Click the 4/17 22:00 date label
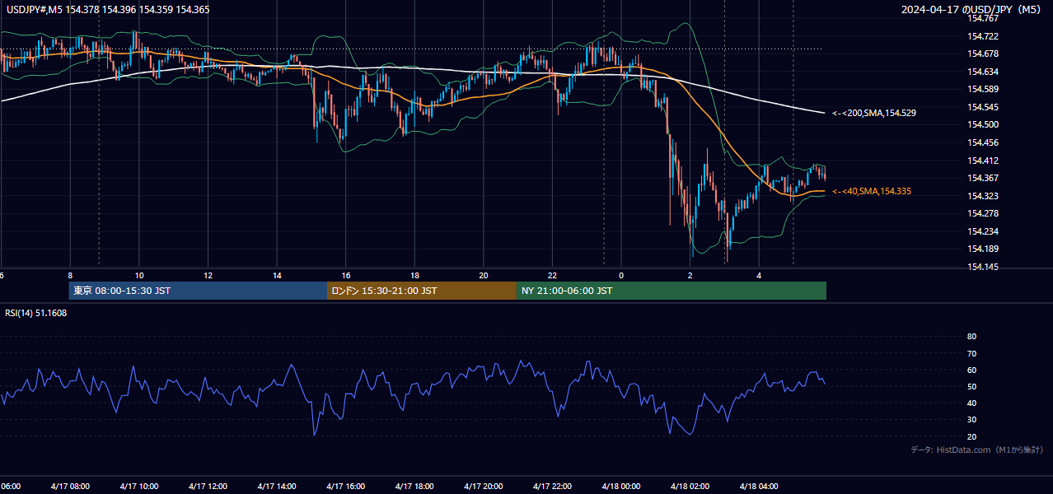 coord(552,486)
